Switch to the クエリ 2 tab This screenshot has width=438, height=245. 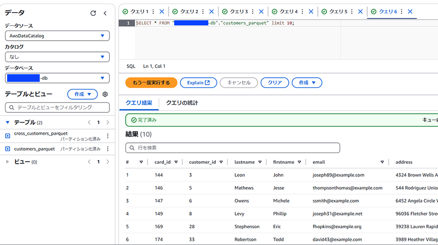(189, 11)
